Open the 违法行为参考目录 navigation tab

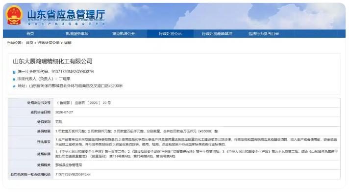click(x=264, y=34)
